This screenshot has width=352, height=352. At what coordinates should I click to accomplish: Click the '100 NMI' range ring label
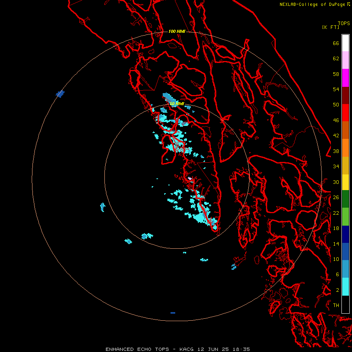177,31
